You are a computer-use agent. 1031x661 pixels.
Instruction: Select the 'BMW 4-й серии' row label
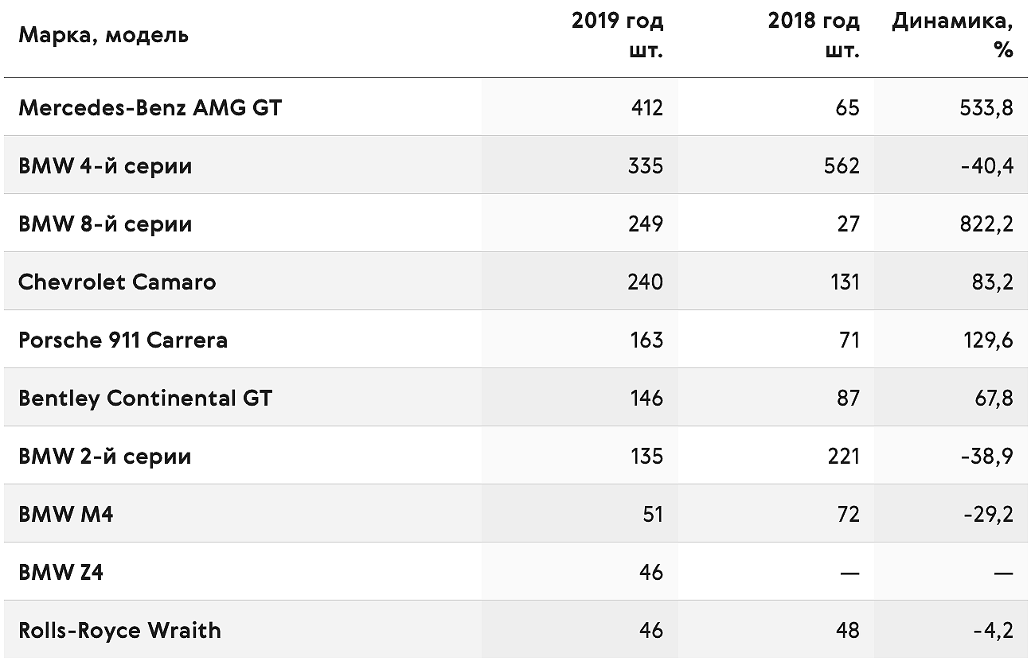pos(105,165)
